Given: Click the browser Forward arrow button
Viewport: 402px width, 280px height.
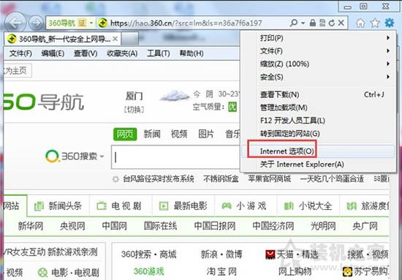Looking at the screenshot, I should pos(36,23).
